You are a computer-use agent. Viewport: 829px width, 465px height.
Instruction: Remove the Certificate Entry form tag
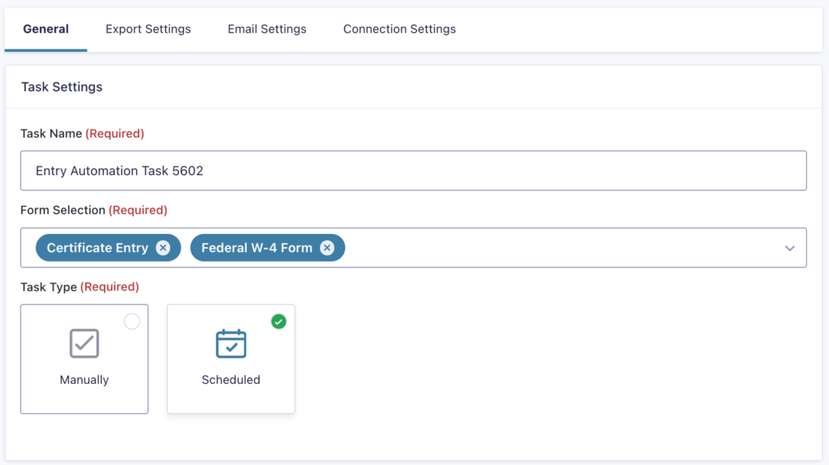pos(163,248)
